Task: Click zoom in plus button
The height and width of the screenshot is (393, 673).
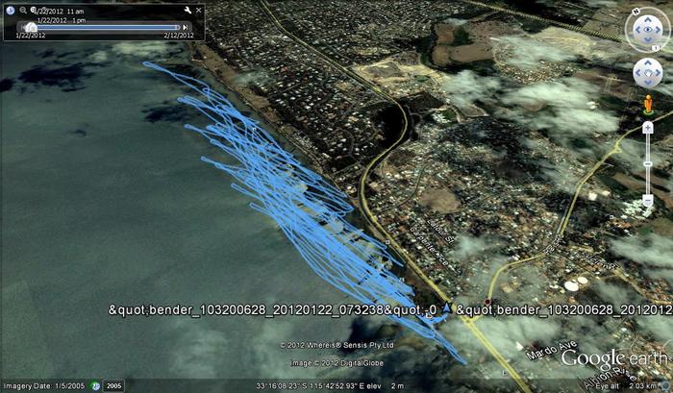Action: [647, 127]
